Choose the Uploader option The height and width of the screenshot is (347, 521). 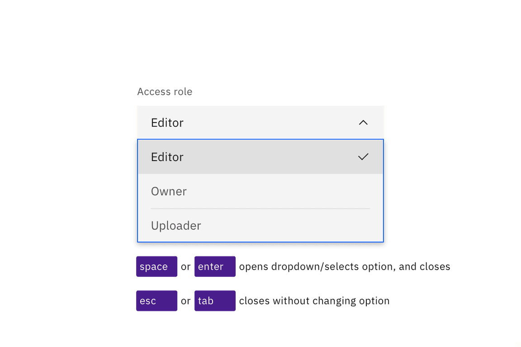[260, 225]
